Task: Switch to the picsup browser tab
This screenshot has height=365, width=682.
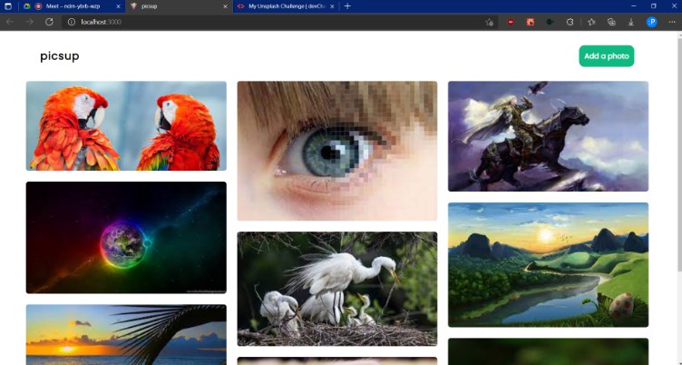Action: pos(179,6)
